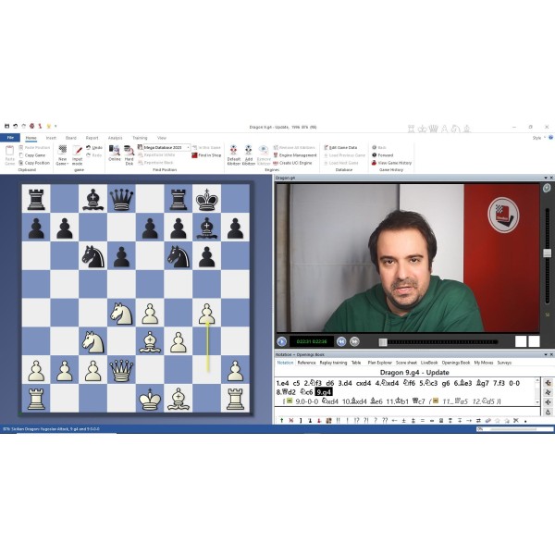Expand the Notation pane options arrow
The image size is (555, 555).
coord(546,354)
